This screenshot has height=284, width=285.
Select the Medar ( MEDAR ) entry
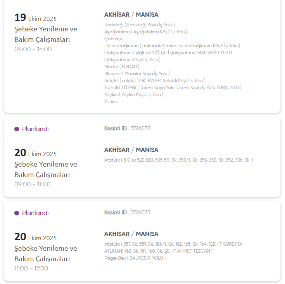coord(122,67)
